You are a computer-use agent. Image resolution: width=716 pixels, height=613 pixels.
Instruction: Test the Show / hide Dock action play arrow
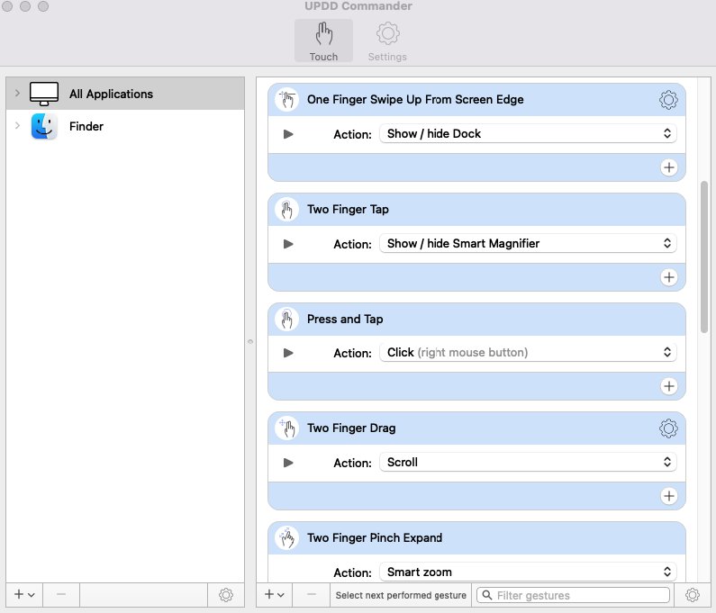[x=288, y=134]
